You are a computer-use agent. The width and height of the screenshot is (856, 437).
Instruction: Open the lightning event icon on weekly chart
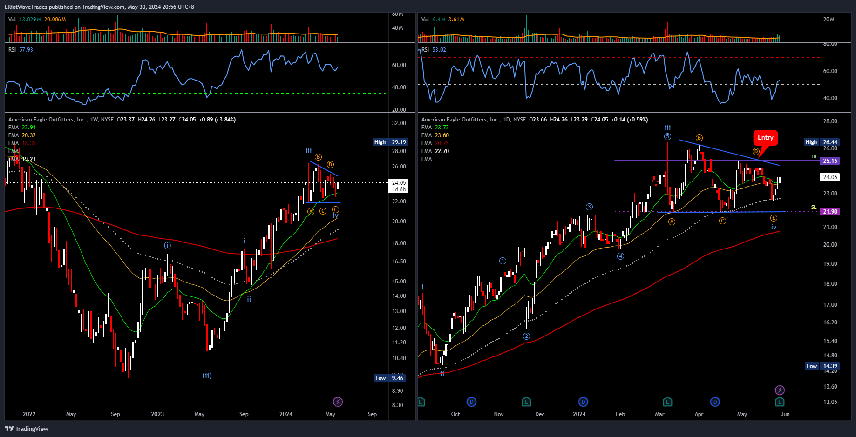coord(338,402)
